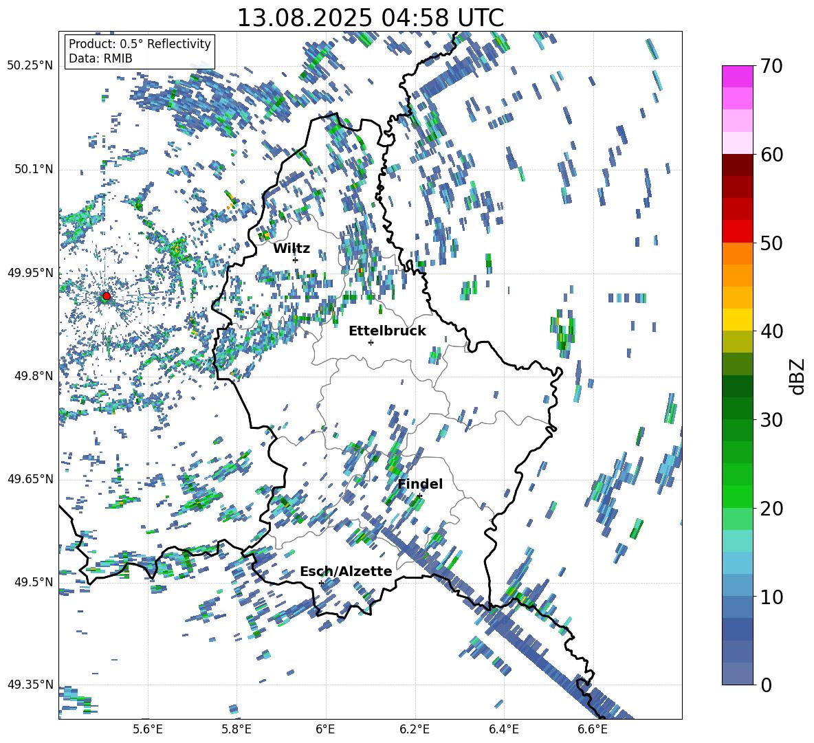This screenshot has width=814, height=743.
Task: Click the red radar location marker
Action: (107, 296)
